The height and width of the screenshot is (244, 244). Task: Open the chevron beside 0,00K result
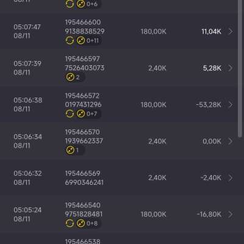click(x=231, y=141)
